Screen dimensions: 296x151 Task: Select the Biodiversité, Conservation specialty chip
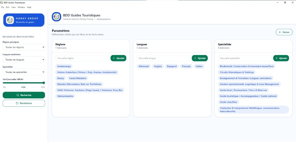(x=247, y=66)
